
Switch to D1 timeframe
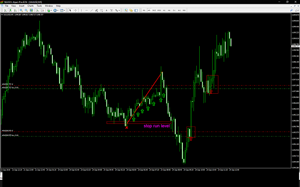click(174, 11)
